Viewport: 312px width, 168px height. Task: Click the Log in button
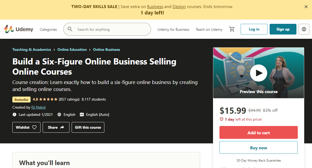click(x=254, y=29)
